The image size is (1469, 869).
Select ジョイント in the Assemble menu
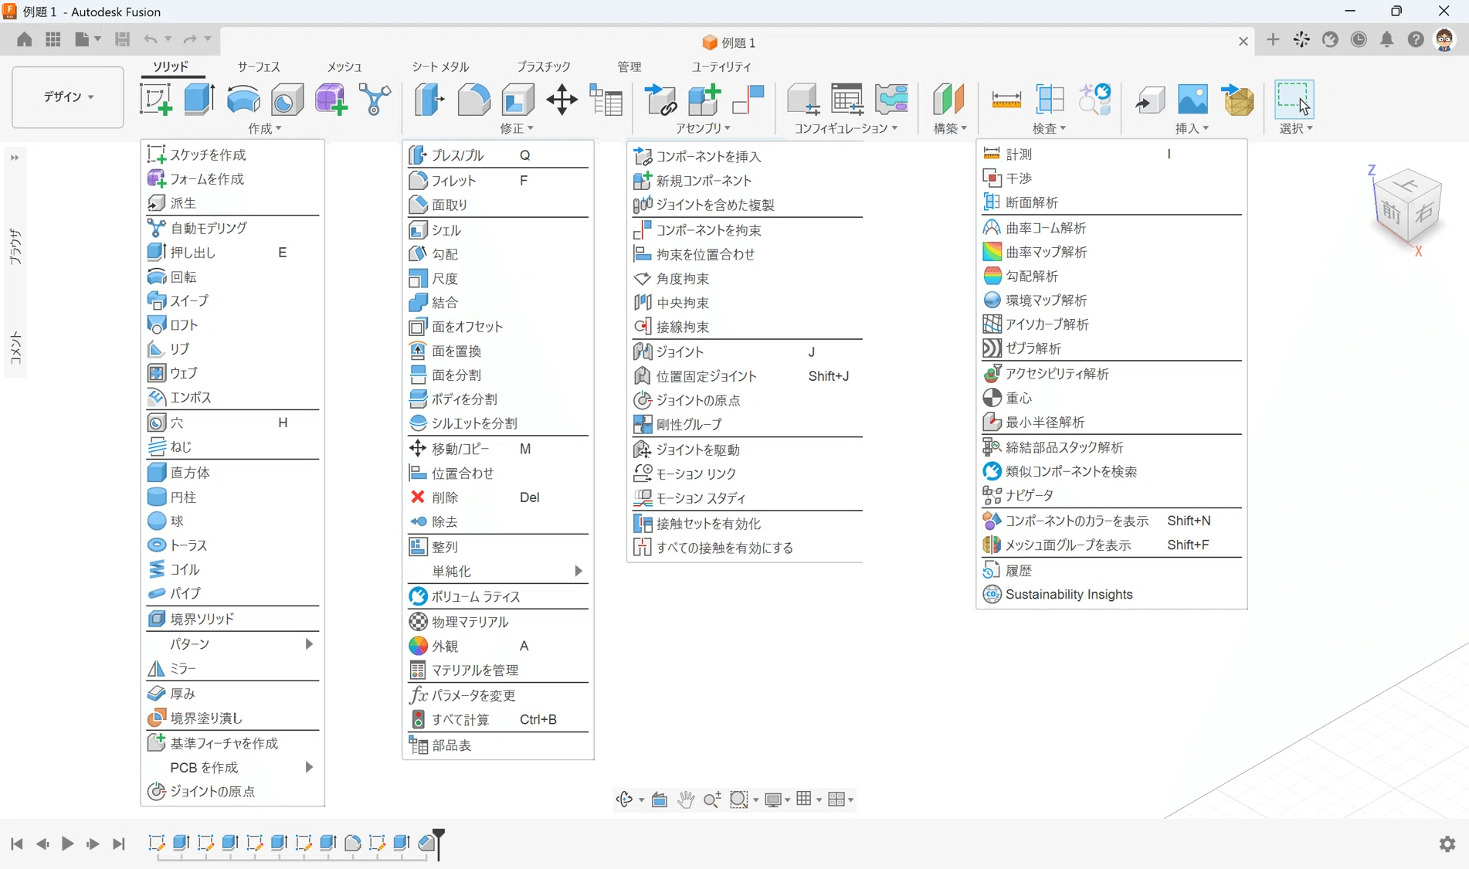(x=747, y=352)
